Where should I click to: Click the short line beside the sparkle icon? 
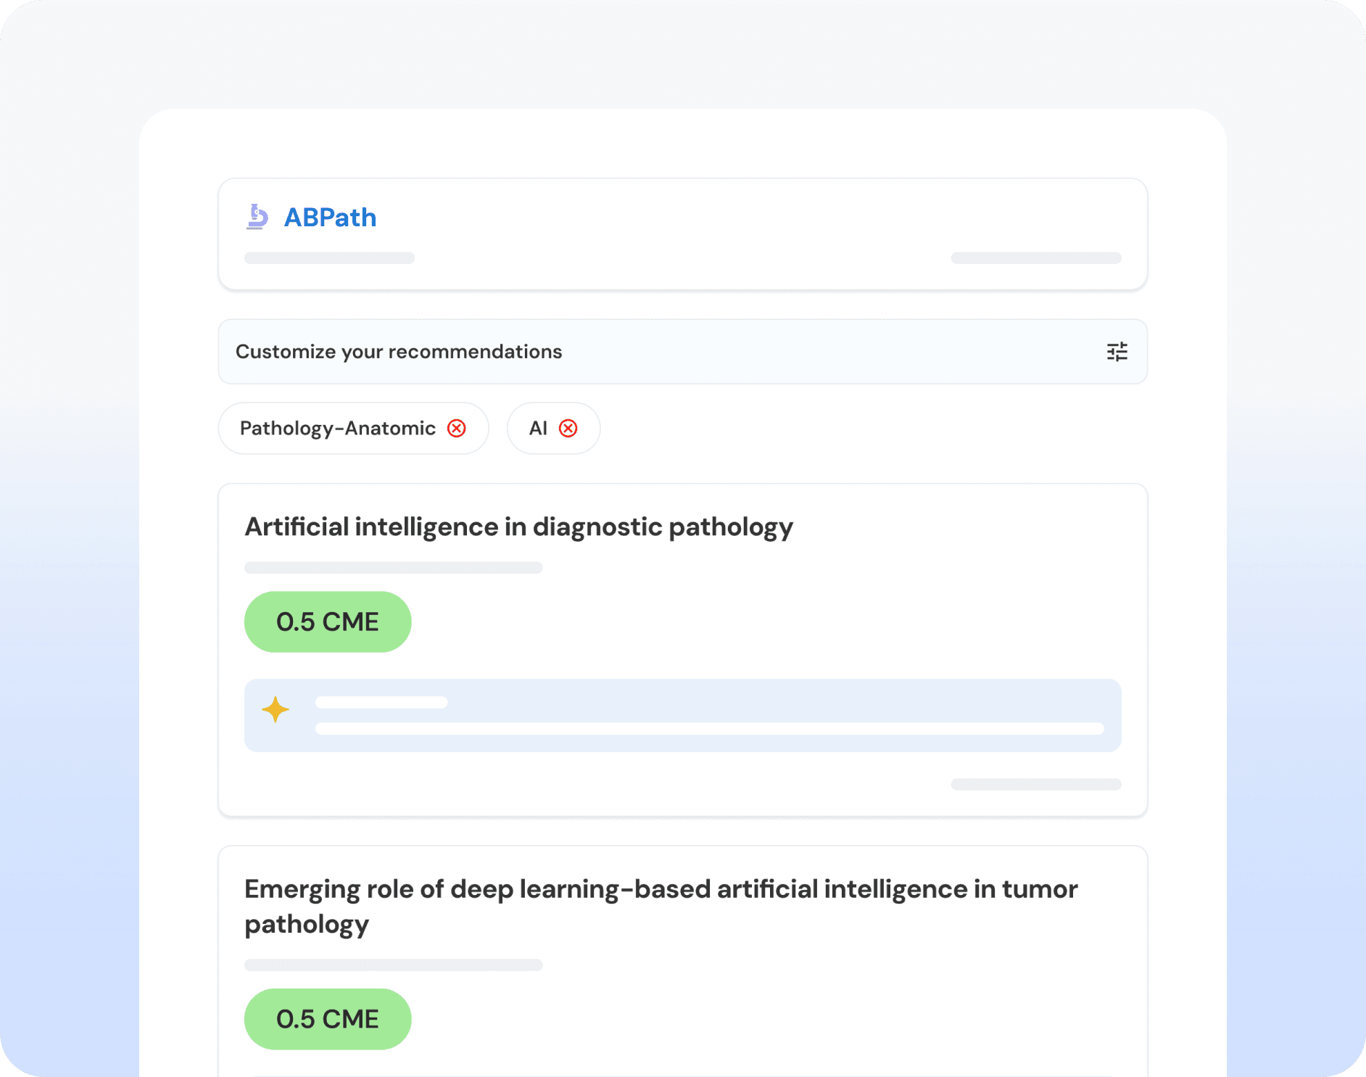[381, 702]
